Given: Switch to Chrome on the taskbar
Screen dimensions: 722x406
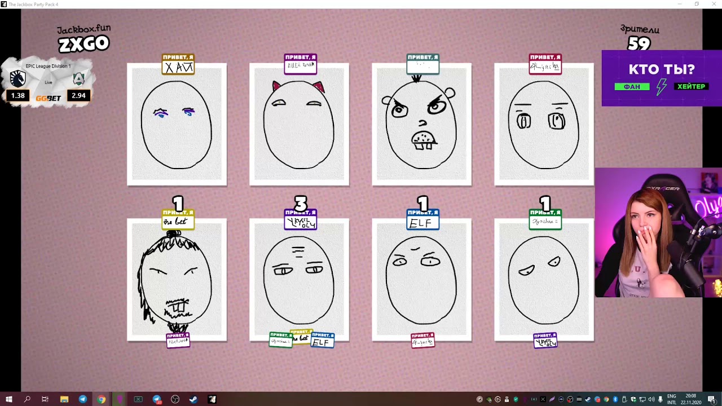Looking at the screenshot, I should (101, 399).
